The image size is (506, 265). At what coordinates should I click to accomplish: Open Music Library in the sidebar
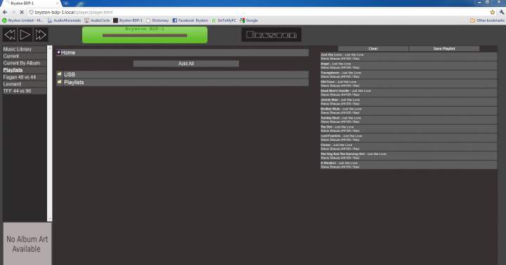[25, 49]
